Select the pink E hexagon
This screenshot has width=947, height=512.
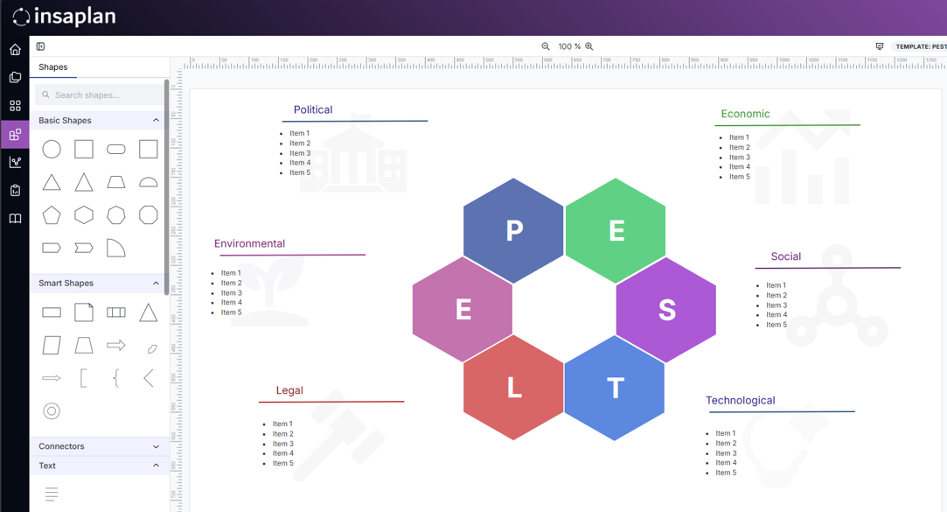pos(463,310)
